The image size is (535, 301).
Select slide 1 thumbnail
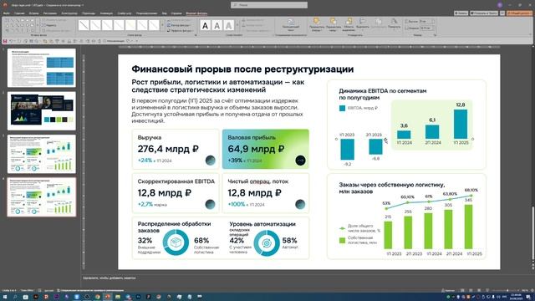pos(42,68)
